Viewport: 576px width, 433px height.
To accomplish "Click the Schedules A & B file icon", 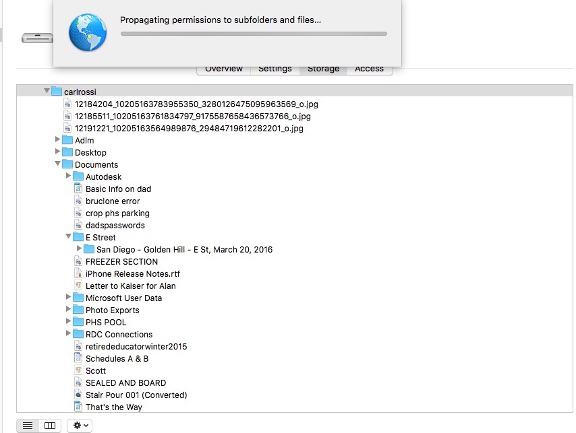I will tap(78, 358).
